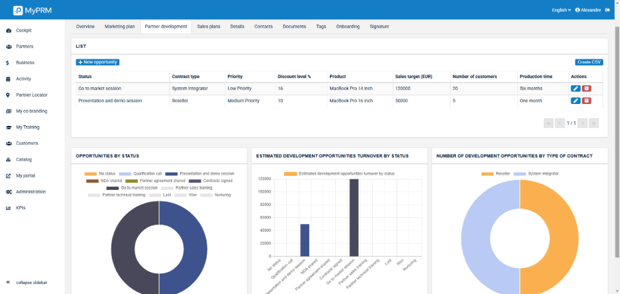
Task: Archive the Presentation and demo session row
Action: 587,101
